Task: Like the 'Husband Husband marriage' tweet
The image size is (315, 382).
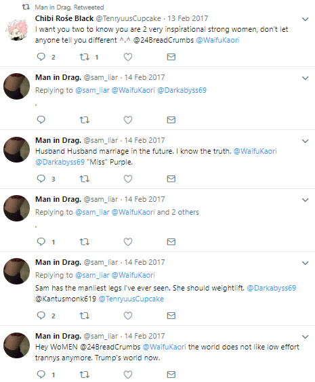Action: [128, 179]
